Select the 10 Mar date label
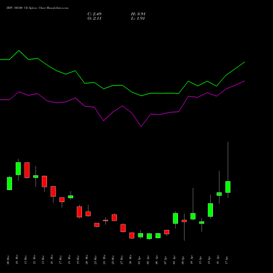The width and height of the screenshot is (273, 273). (x=17, y=260)
